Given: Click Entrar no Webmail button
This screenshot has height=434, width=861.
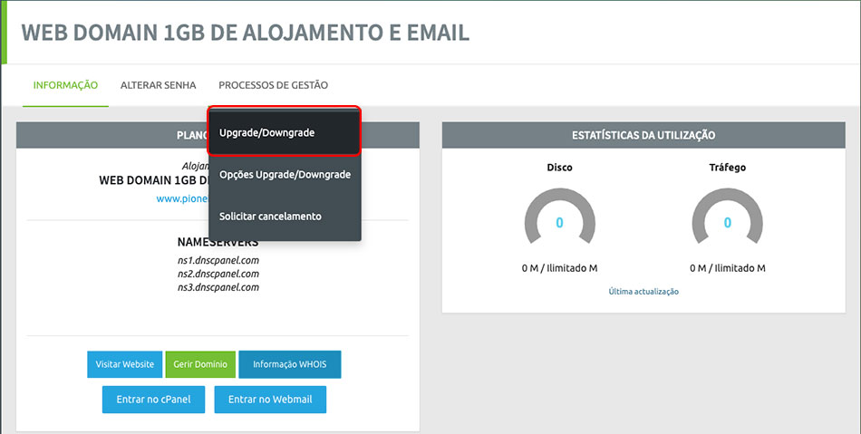Looking at the screenshot, I should [x=270, y=400].
